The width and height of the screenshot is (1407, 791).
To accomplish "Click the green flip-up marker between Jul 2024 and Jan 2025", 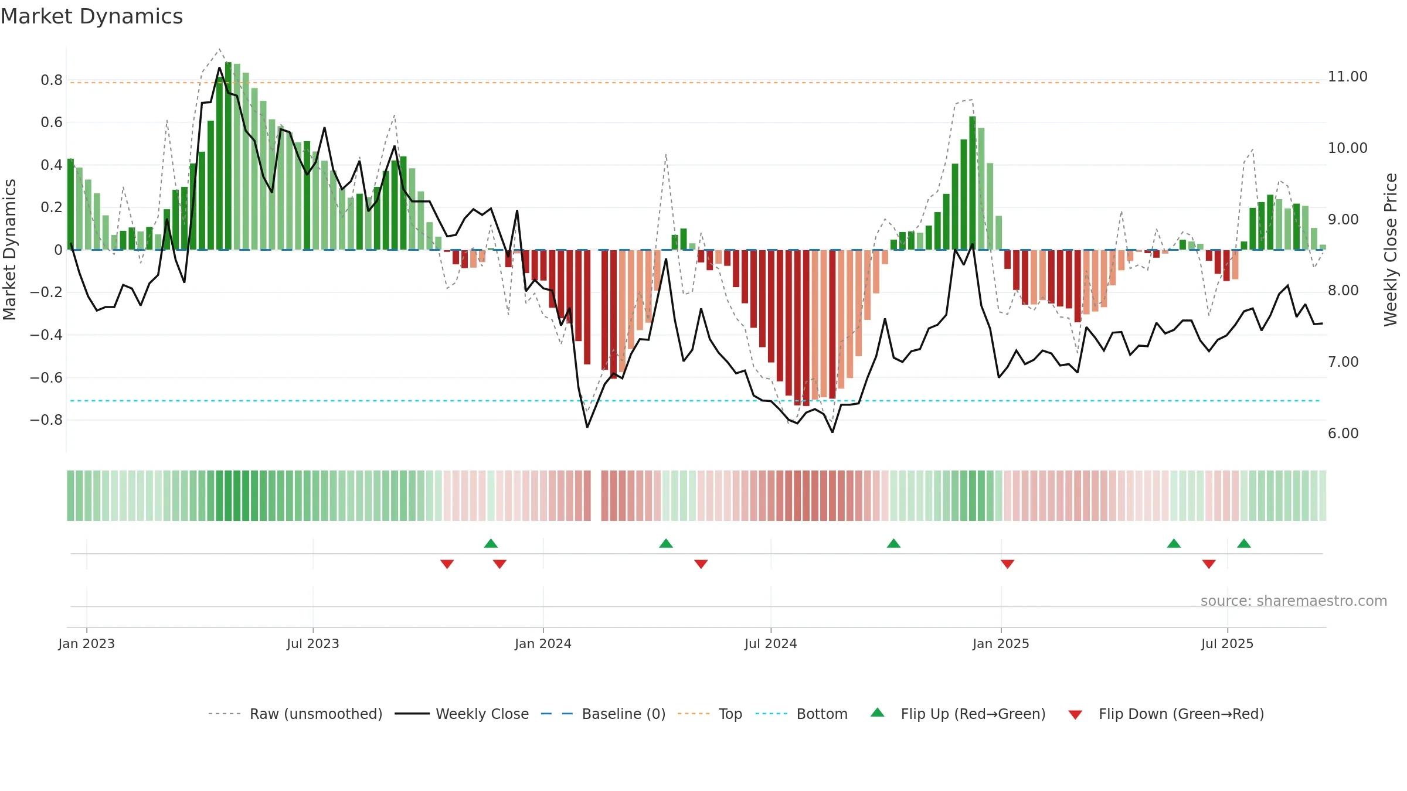I will 893,543.
